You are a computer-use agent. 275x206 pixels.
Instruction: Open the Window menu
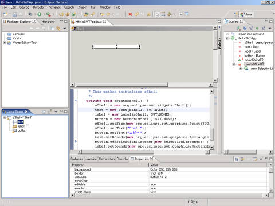(x=105, y=7)
